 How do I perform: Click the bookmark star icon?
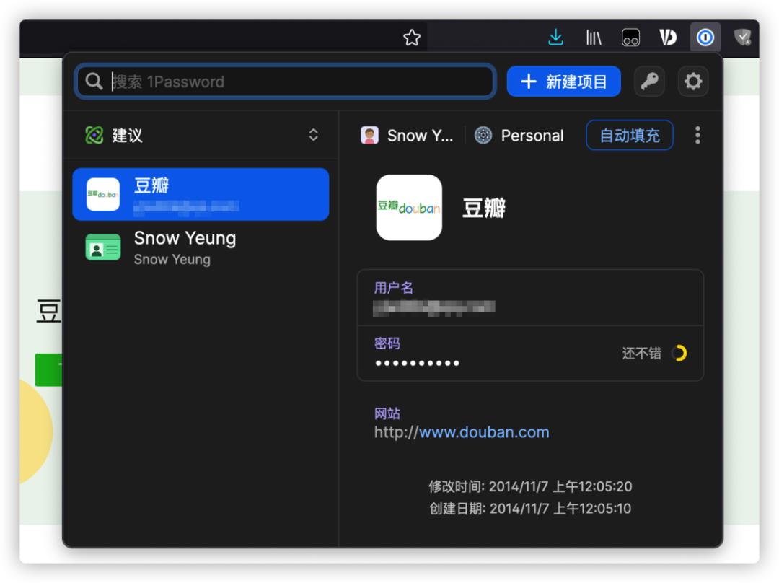click(x=411, y=38)
